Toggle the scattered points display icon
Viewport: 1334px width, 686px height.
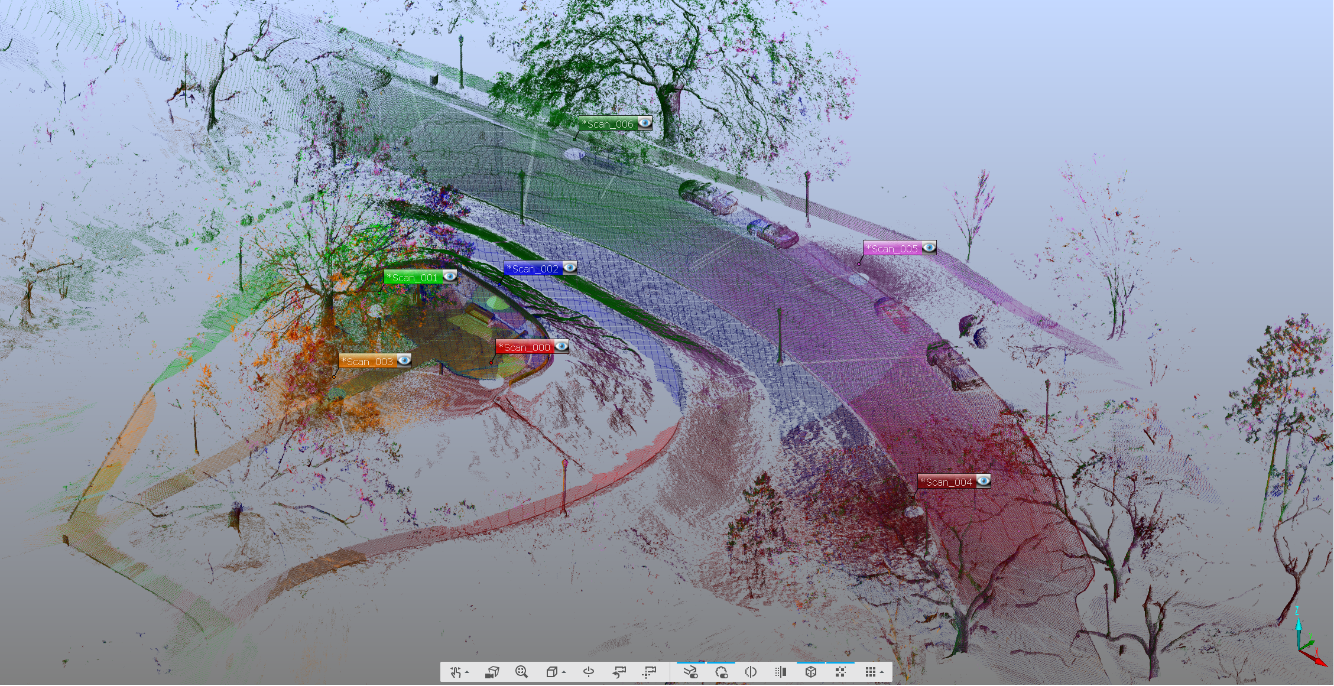coord(840,672)
